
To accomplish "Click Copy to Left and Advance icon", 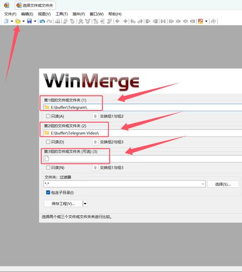I will (x=140, y=21).
